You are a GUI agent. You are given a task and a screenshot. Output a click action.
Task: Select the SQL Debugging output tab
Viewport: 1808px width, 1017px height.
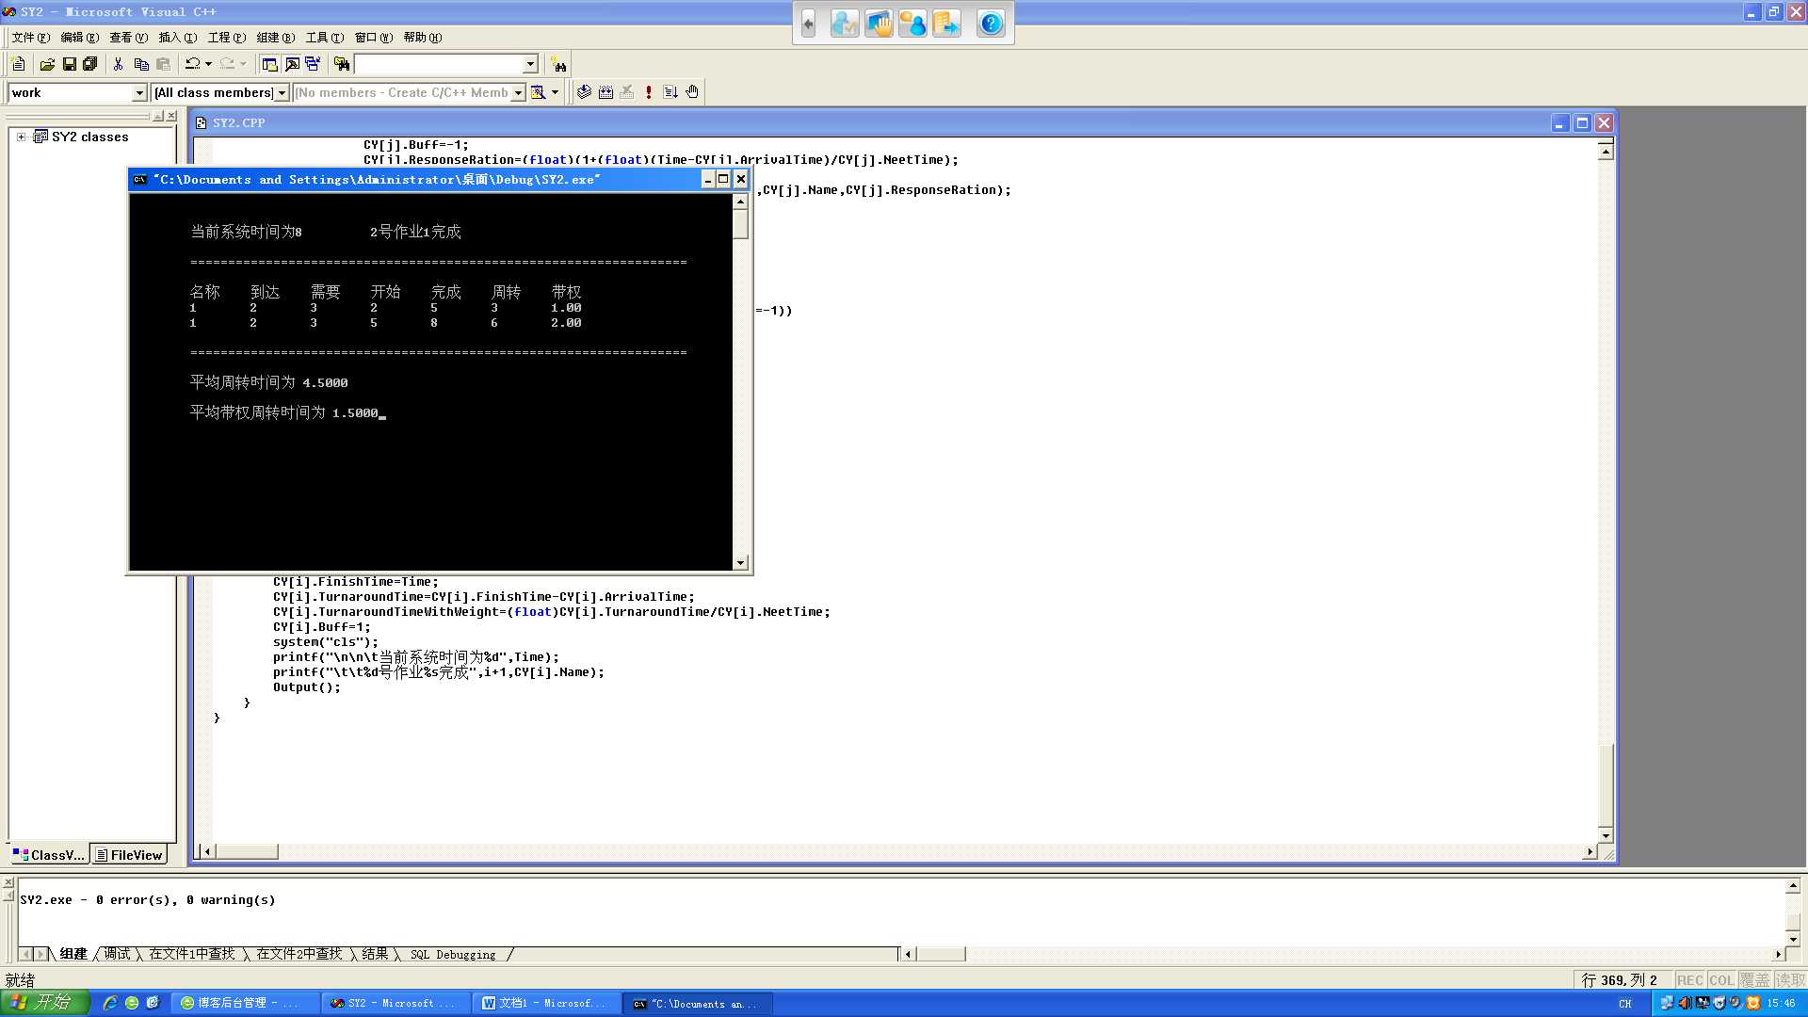click(x=453, y=954)
